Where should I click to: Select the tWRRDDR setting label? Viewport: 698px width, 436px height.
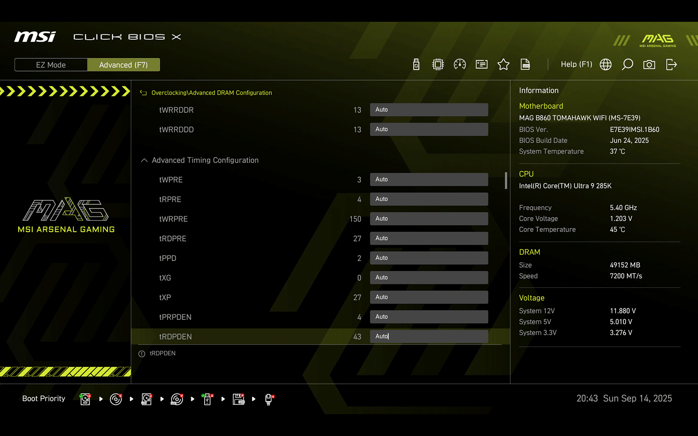[x=176, y=110]
